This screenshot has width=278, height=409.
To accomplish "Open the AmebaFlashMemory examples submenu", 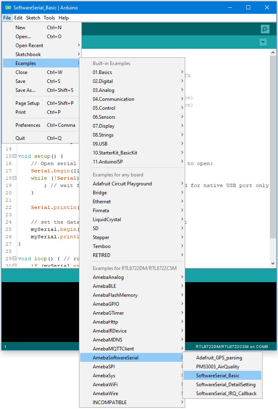I will pyautogui.click(x=132, y=295).
